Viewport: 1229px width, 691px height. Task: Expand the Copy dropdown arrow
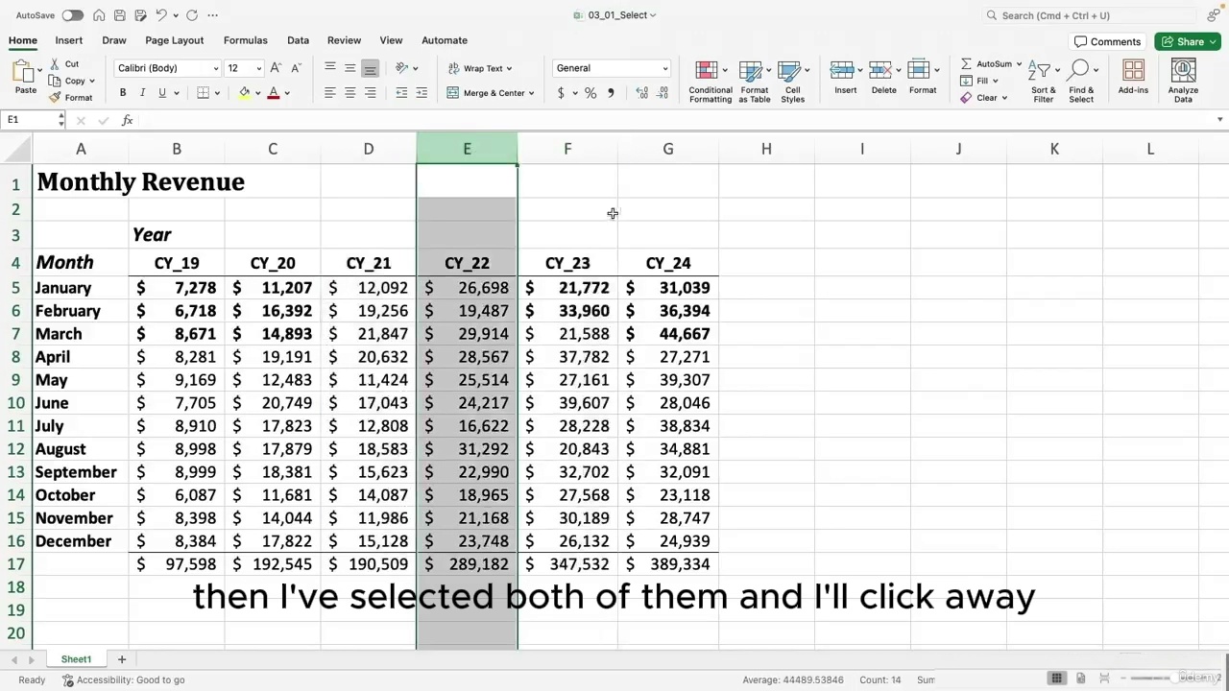click(x=92, y=82)
